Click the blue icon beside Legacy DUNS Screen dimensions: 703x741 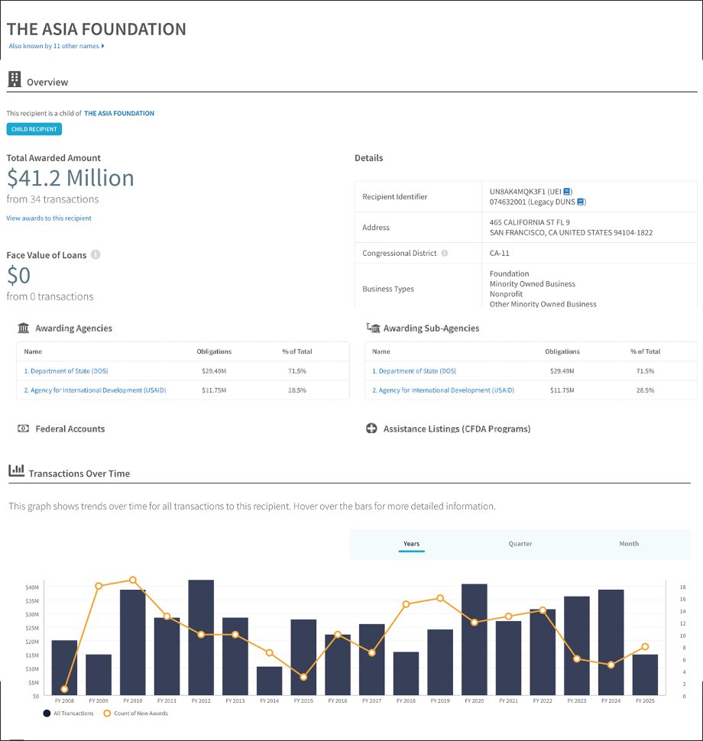pos(581,202)
